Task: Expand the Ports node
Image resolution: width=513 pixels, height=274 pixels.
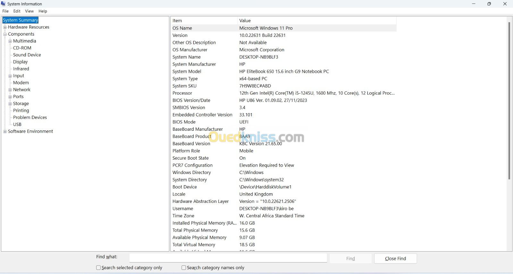Action: pos(10,97)
